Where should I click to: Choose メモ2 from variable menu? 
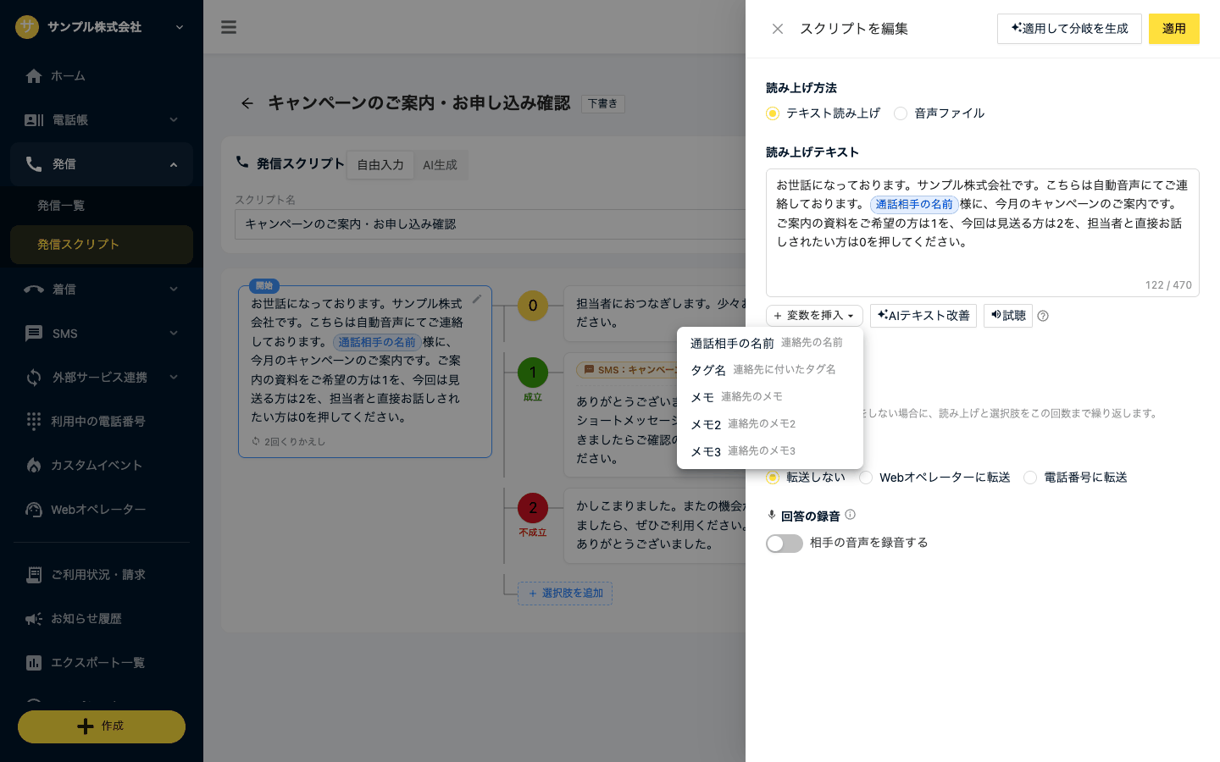[x=770, y=424]
